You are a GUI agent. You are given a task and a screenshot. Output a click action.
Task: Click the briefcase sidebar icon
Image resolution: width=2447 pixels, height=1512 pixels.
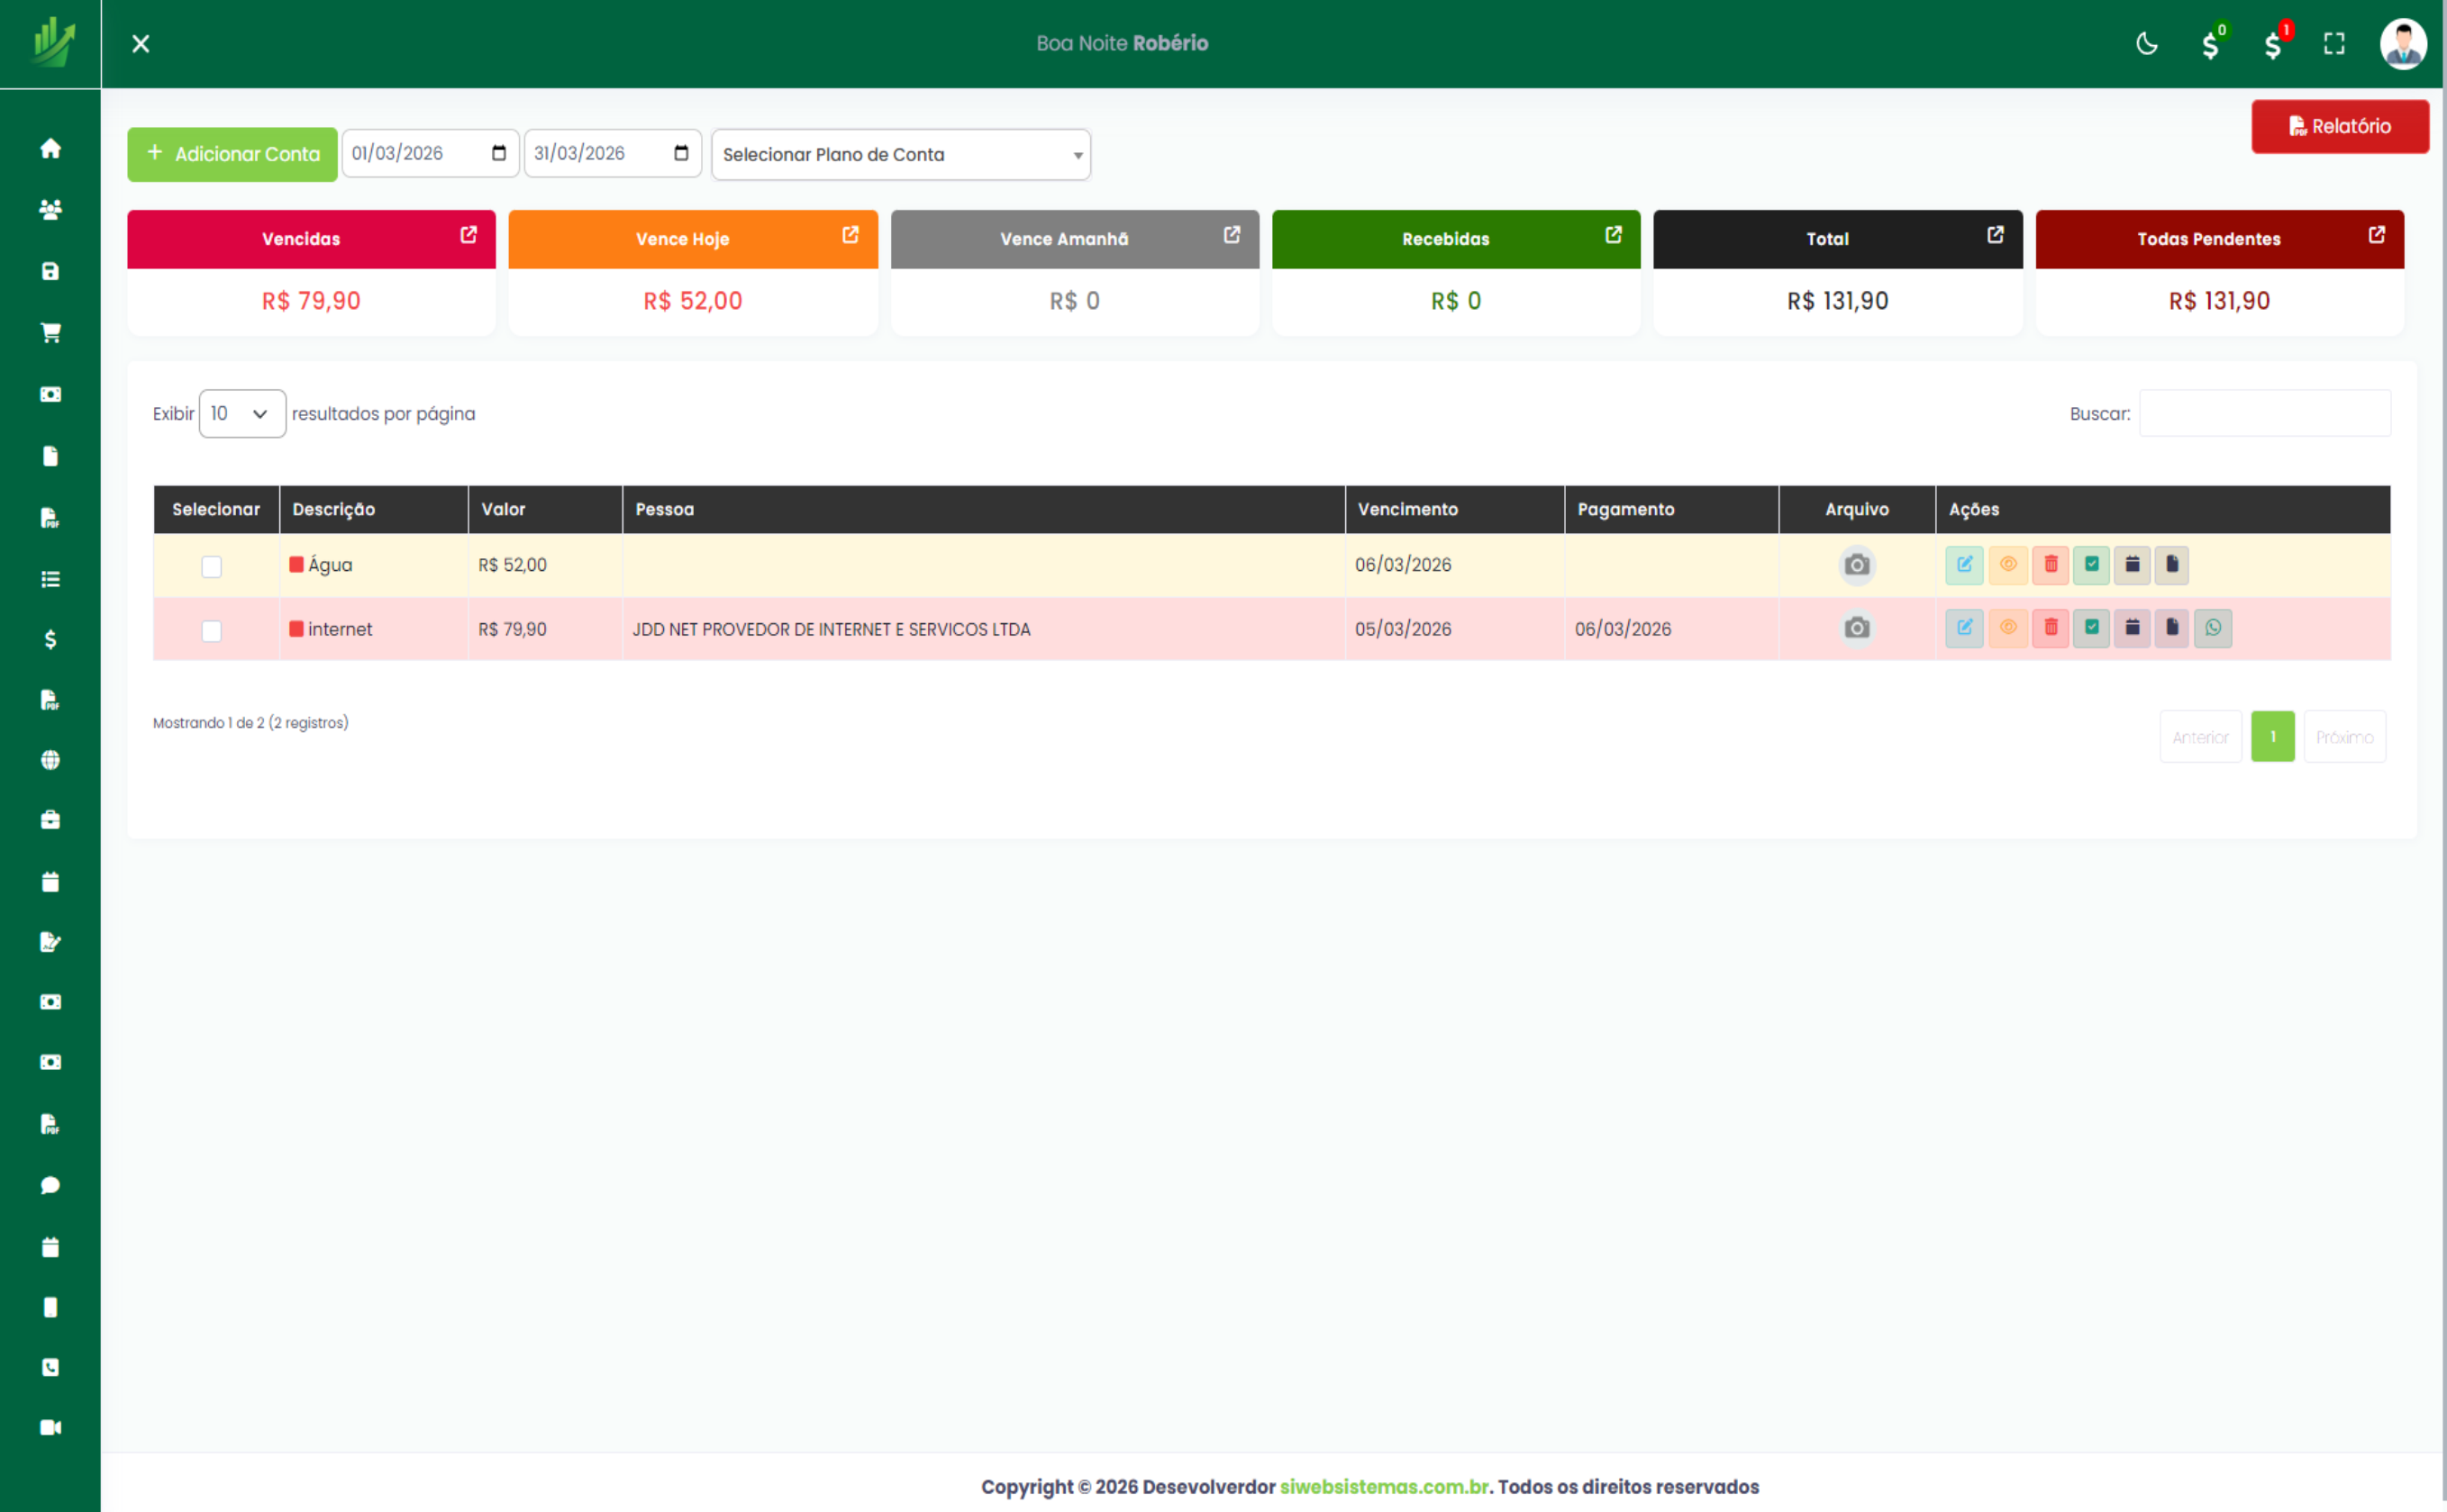pos(50,820)
